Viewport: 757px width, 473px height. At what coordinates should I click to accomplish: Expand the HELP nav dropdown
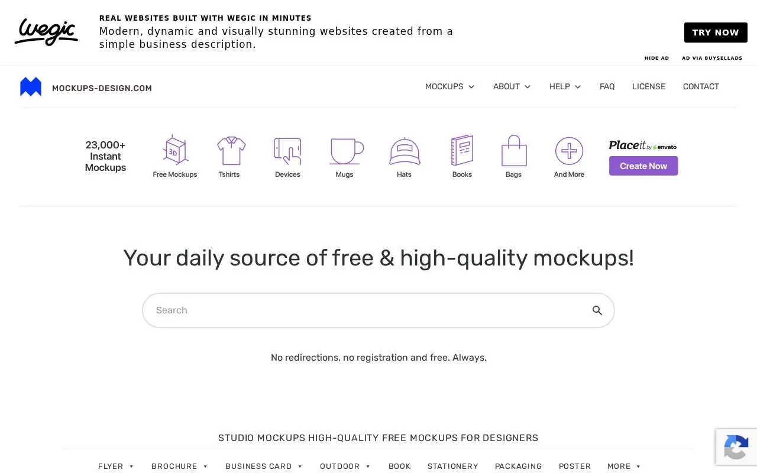(x=565, y=86)
